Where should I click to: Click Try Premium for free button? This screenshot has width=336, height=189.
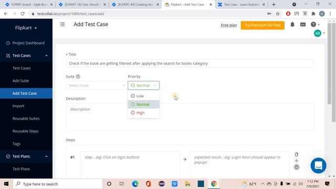point(262,25)
